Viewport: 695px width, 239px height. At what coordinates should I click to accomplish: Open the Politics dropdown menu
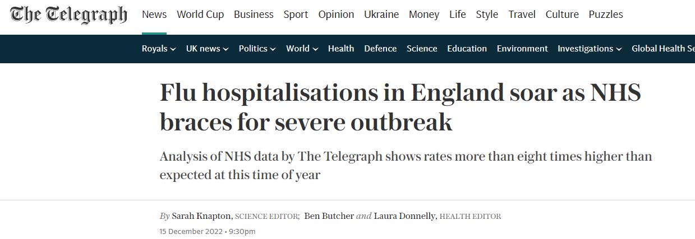tap(257, 49)
